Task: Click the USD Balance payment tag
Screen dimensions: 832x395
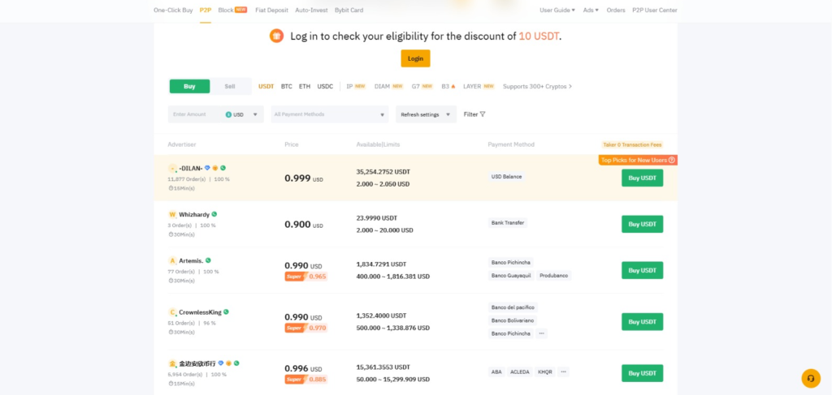Action: [x=506, y=177]
